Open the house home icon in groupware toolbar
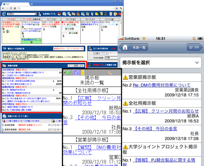Viewport: 204px width, 166px height. (59, 14)
